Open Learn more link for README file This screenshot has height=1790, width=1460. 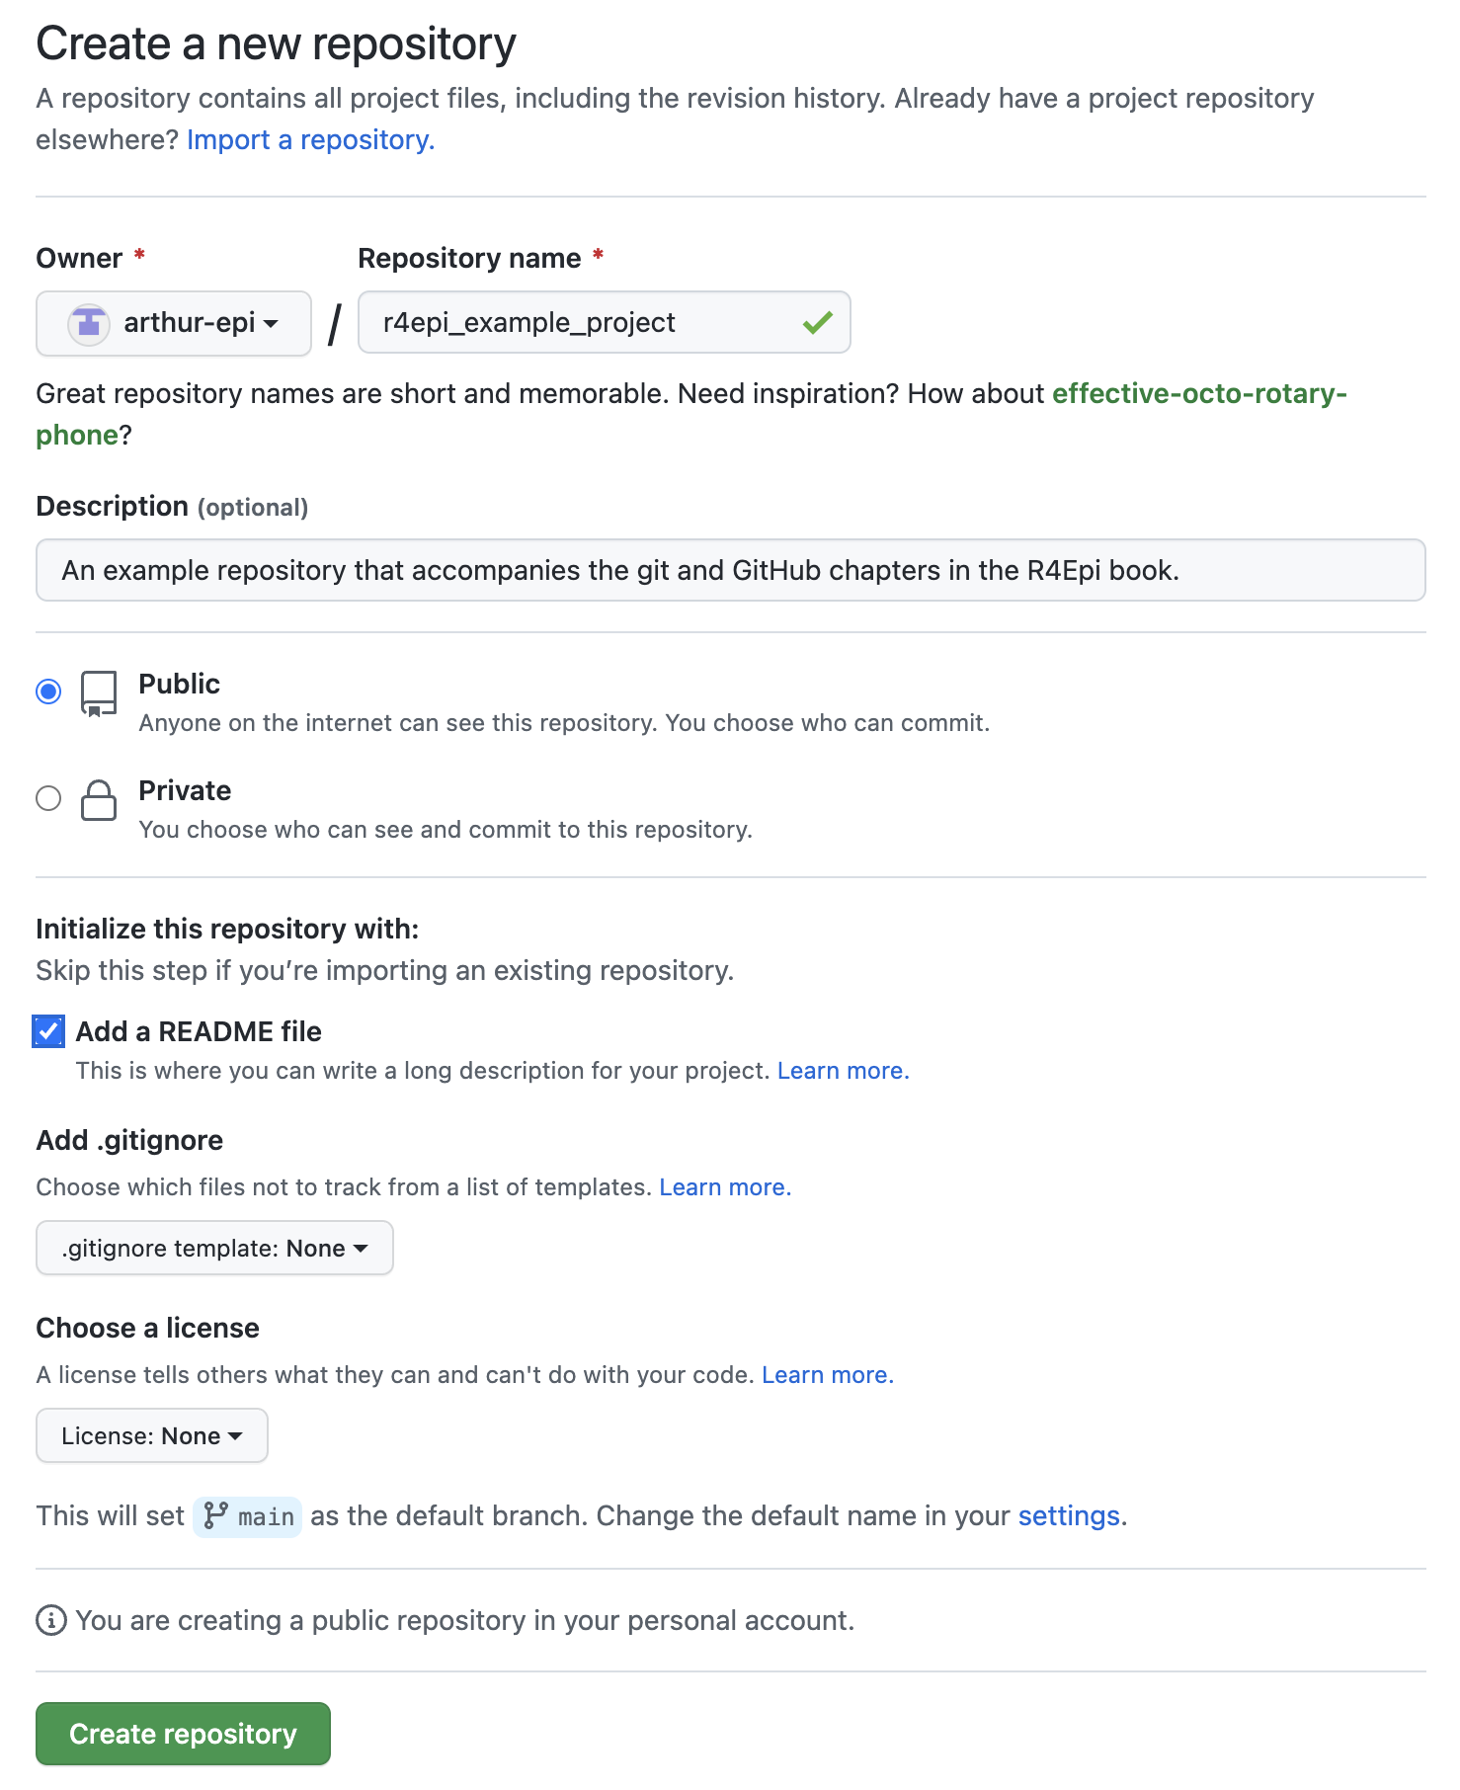[843, 1071]
